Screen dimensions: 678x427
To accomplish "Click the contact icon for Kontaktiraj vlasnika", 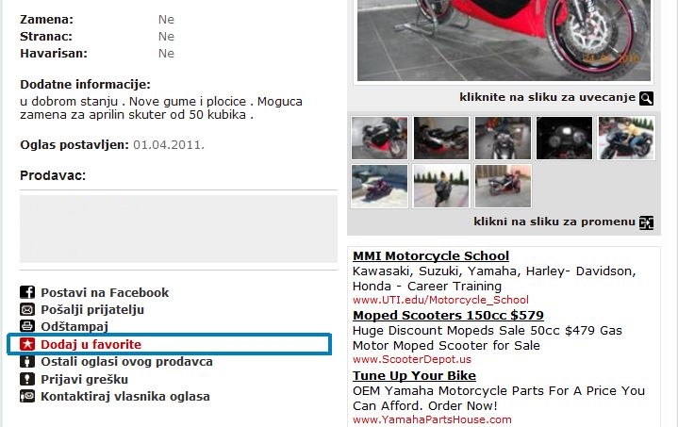I will (x=27, y=396).
